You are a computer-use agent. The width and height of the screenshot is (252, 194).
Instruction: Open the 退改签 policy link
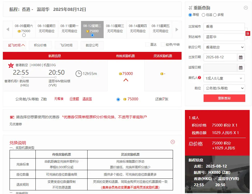pyautogui.click(x=87, y=99)
